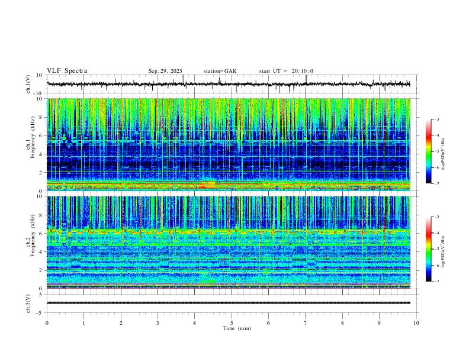Image resolution: width=469 pixels, height=362 pixels.
Task: Click the Time (min) axis label
Action: 237,328
